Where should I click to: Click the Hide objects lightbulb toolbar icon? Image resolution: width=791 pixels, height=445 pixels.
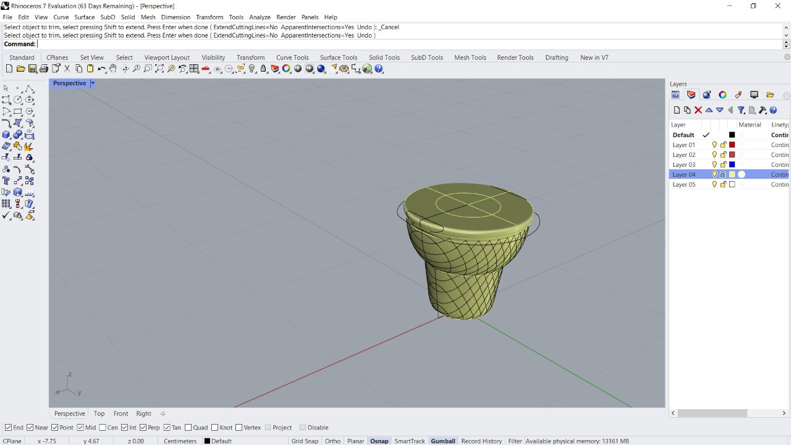click(x=252, y=69)
